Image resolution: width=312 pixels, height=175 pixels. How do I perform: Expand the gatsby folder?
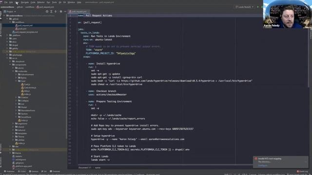tap(7, 49)
